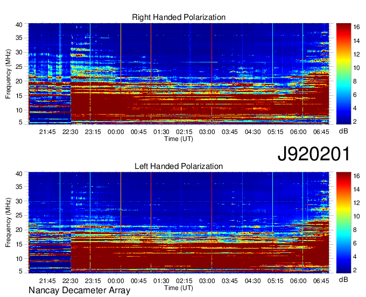Click the 'Nancay Decameter Array' caption
The image size is (366, 297).
click(x=79, y=291)
